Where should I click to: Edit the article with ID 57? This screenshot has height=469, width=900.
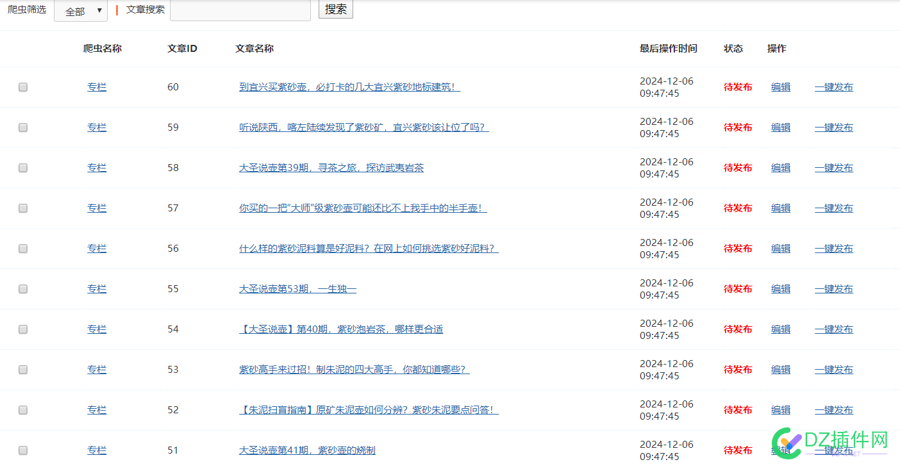click(x=781, y=208)
